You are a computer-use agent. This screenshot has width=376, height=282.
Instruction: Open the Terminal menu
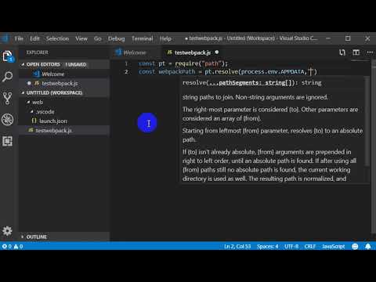(x=143, y=38)
